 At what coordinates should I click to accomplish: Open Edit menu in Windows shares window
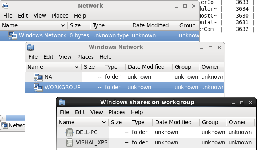pyautogui.click(x=80, y=112)
